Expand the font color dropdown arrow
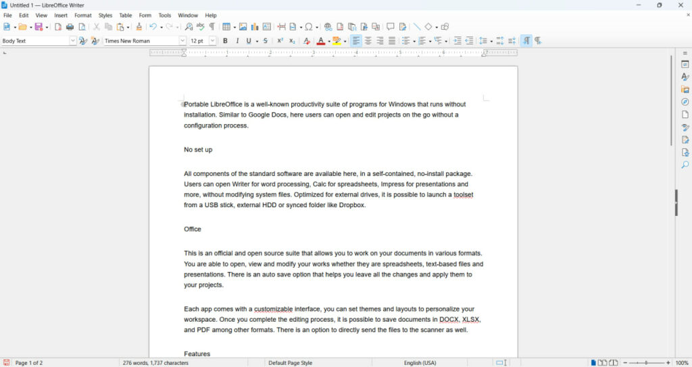 click(x=329, y=41)
